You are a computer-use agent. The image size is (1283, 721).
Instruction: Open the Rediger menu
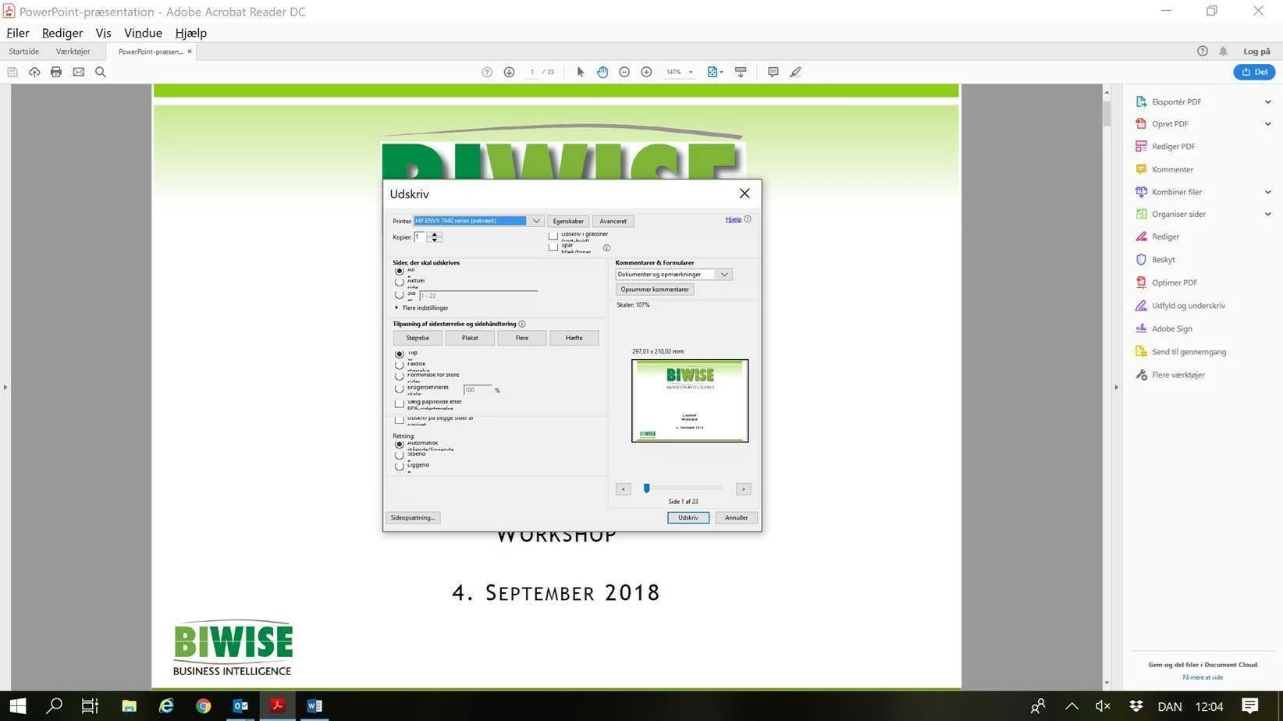coord(62,33)
